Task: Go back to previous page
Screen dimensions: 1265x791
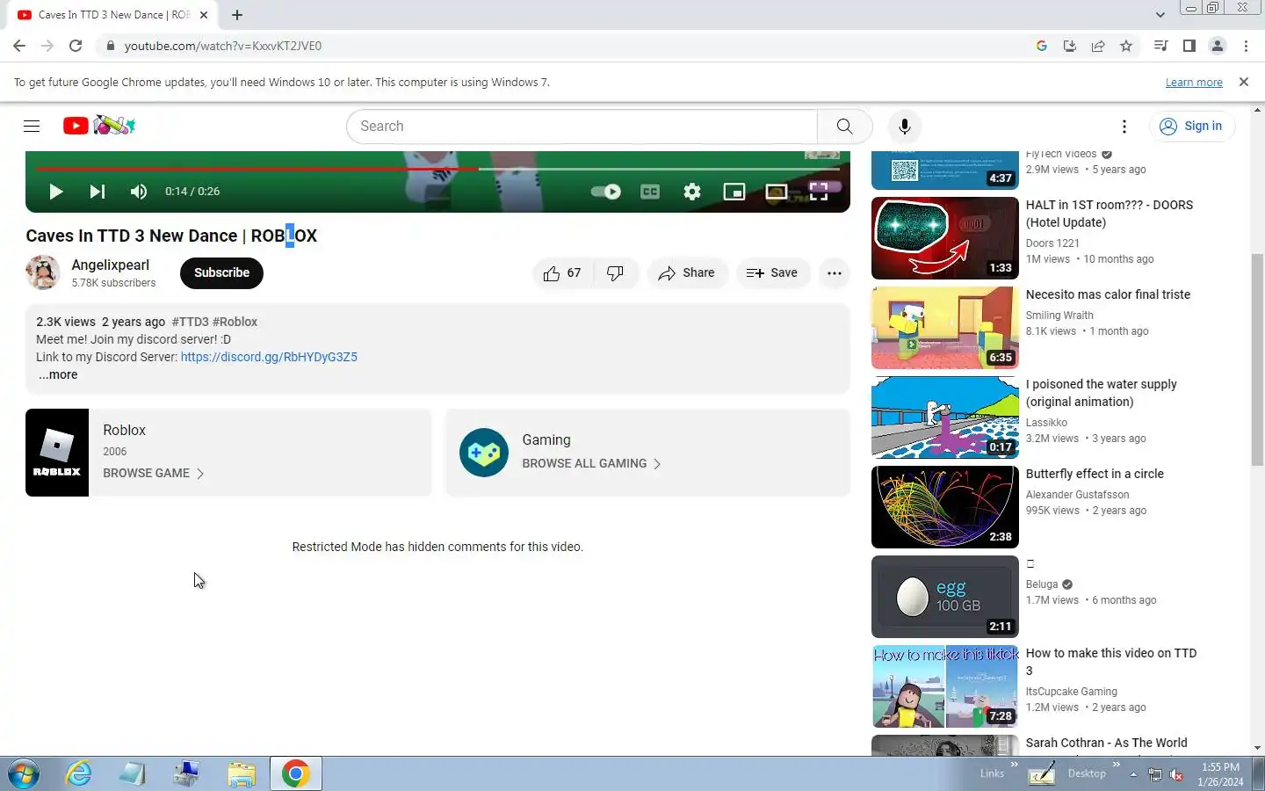Action: click(x=19, y=46)
